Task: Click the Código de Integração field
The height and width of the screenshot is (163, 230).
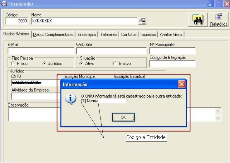Action: pyautogui.click(x=172, y=64)
